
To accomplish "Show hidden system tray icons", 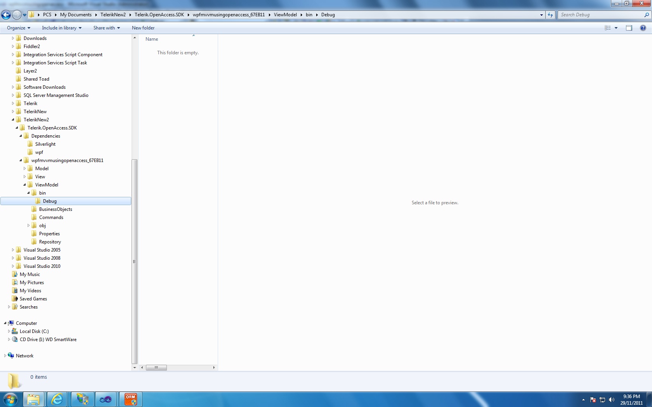I will coord(583,400).
